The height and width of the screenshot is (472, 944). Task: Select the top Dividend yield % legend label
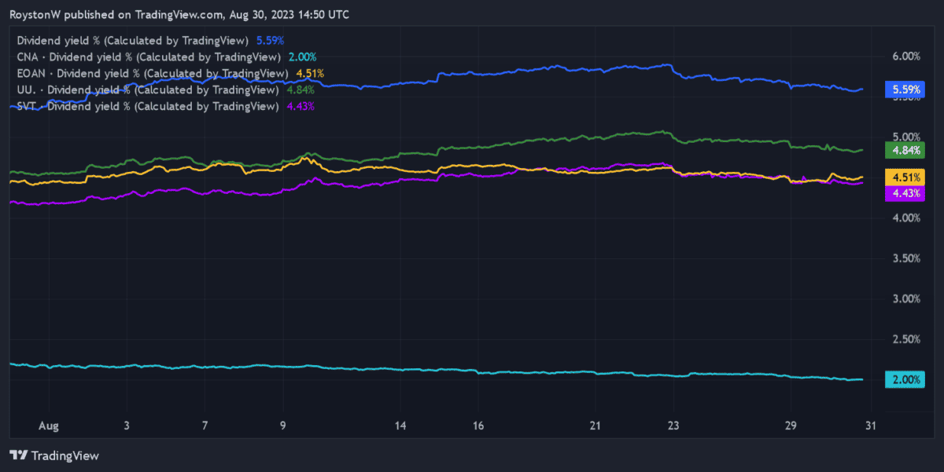(x=132, y=40)
